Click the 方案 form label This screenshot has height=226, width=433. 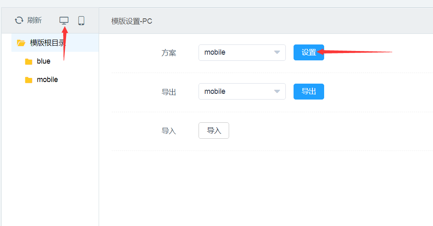(169, 53)
